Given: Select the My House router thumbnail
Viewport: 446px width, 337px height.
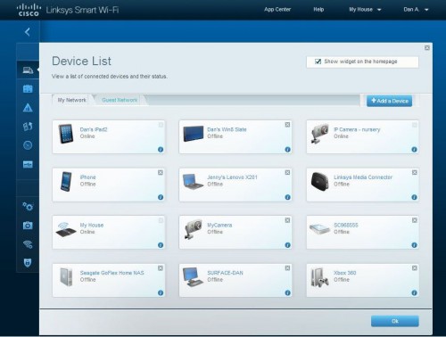Looking at the screenshot, I should tap(65, 230).
